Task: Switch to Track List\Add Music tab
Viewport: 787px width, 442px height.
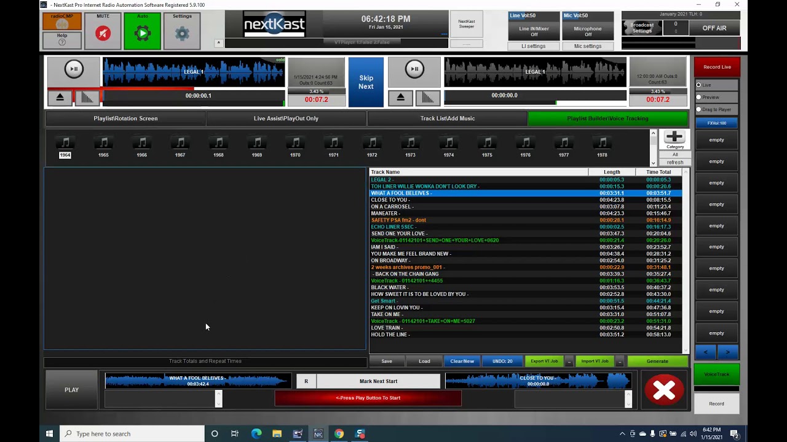Action: coord(448,118)
